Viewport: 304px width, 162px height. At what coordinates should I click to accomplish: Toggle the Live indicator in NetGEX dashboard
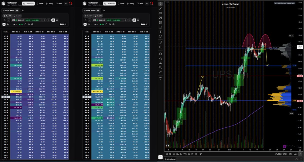21,24
